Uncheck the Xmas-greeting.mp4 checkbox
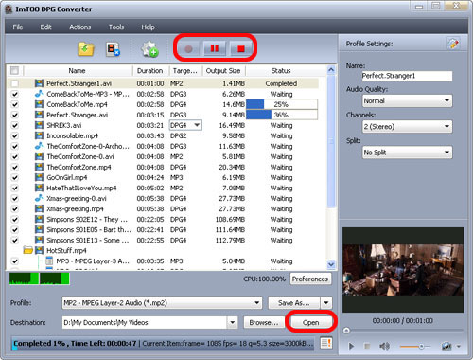Viewport: 473px width, 360px height. (x=14, y=208)
